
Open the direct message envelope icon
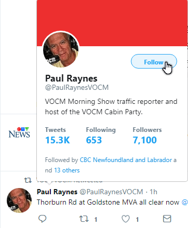pyautogui.click(x=167, y=219)
